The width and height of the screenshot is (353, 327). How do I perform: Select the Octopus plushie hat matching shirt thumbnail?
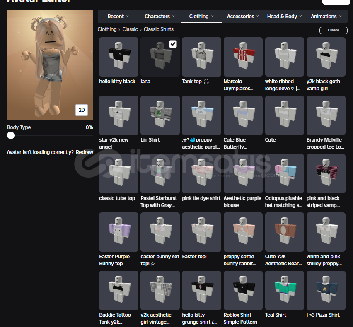[x=285, y=173]
